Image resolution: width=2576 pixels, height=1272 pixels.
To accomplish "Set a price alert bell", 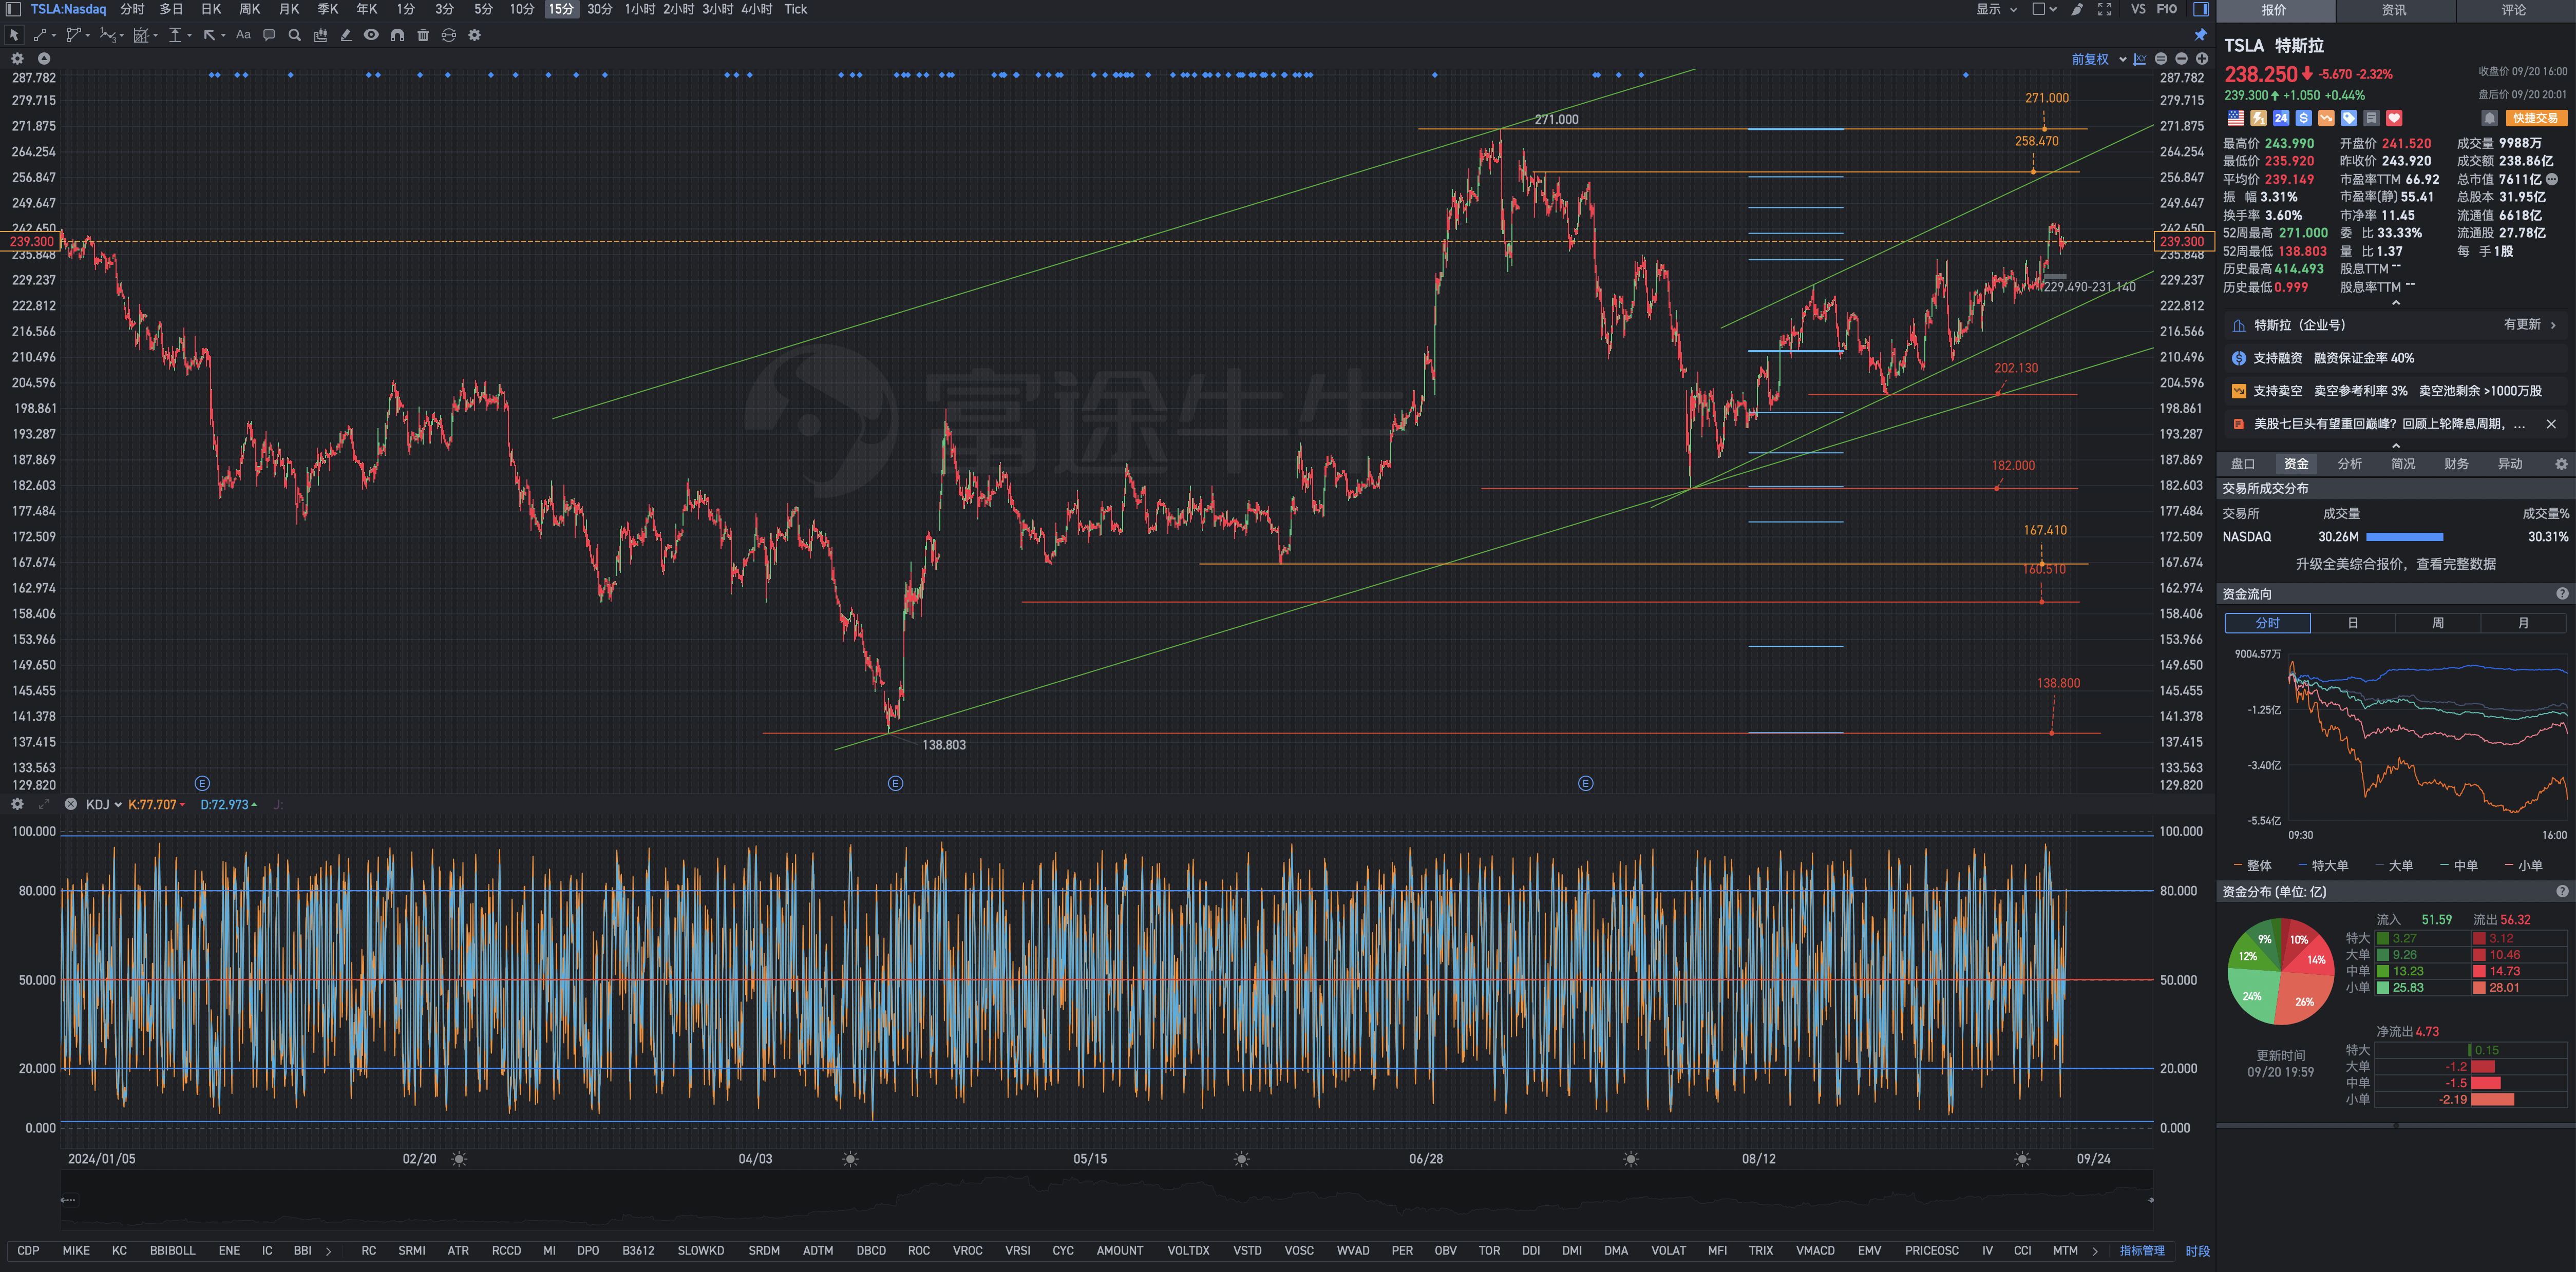I will (x=2489, y=118).
